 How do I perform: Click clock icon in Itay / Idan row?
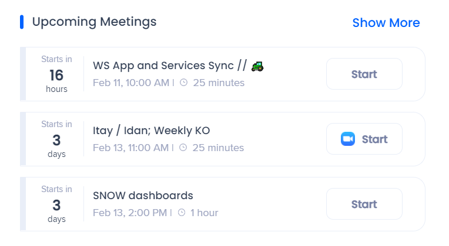pyautogui.click(x=183, y=148)
